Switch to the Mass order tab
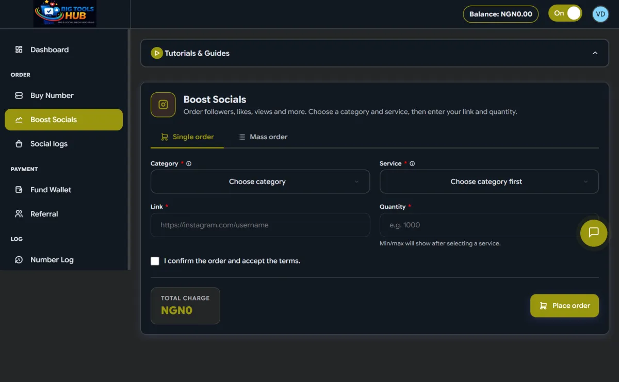Image resolution: width=619 pixels, height=382 pixels. [263, 137]
